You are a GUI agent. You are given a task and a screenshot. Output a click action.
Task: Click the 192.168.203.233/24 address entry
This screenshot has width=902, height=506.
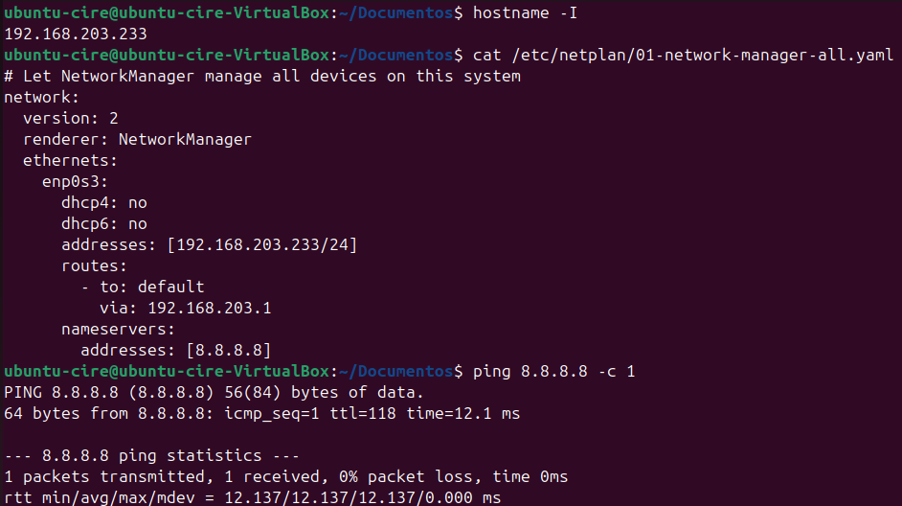[261, 244]
